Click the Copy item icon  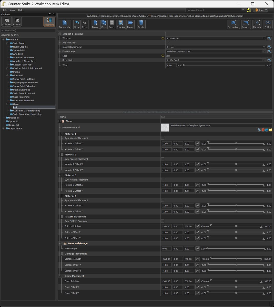pyautogui.click(x=104, y=24)
